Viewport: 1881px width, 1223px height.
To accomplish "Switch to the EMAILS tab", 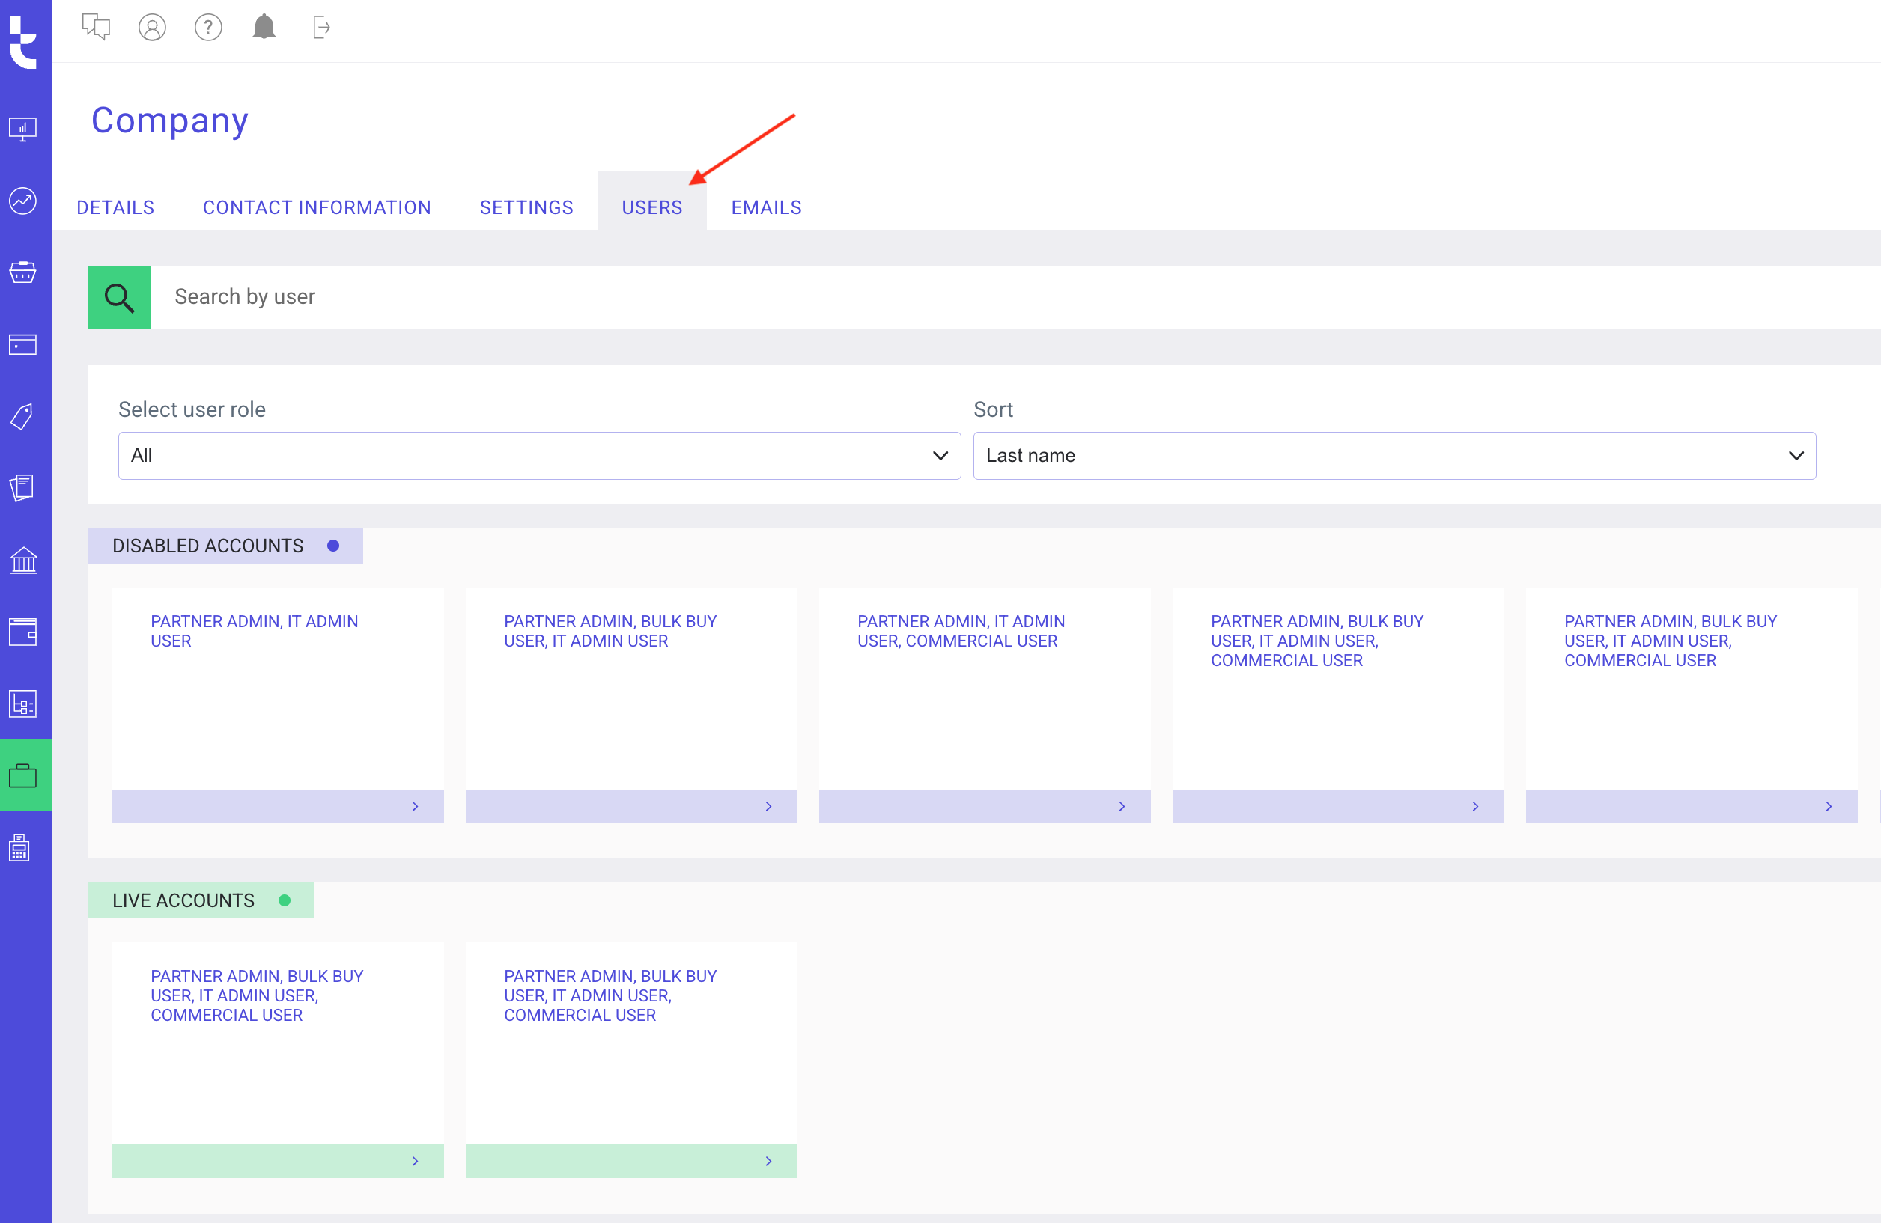I will 765,208.
